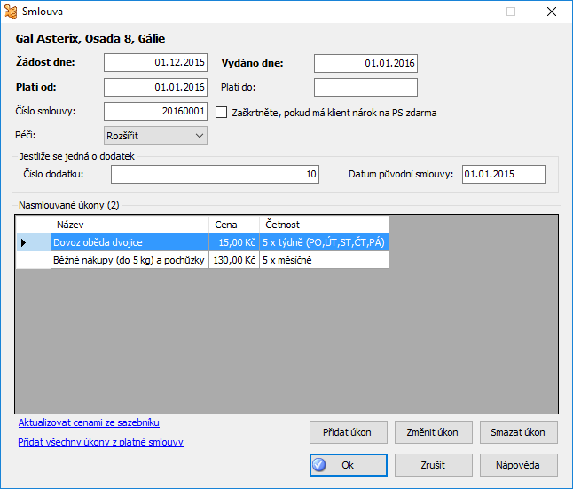
Task: Confirm the dialog with the Ok button
Action: [x=348, y=465]
